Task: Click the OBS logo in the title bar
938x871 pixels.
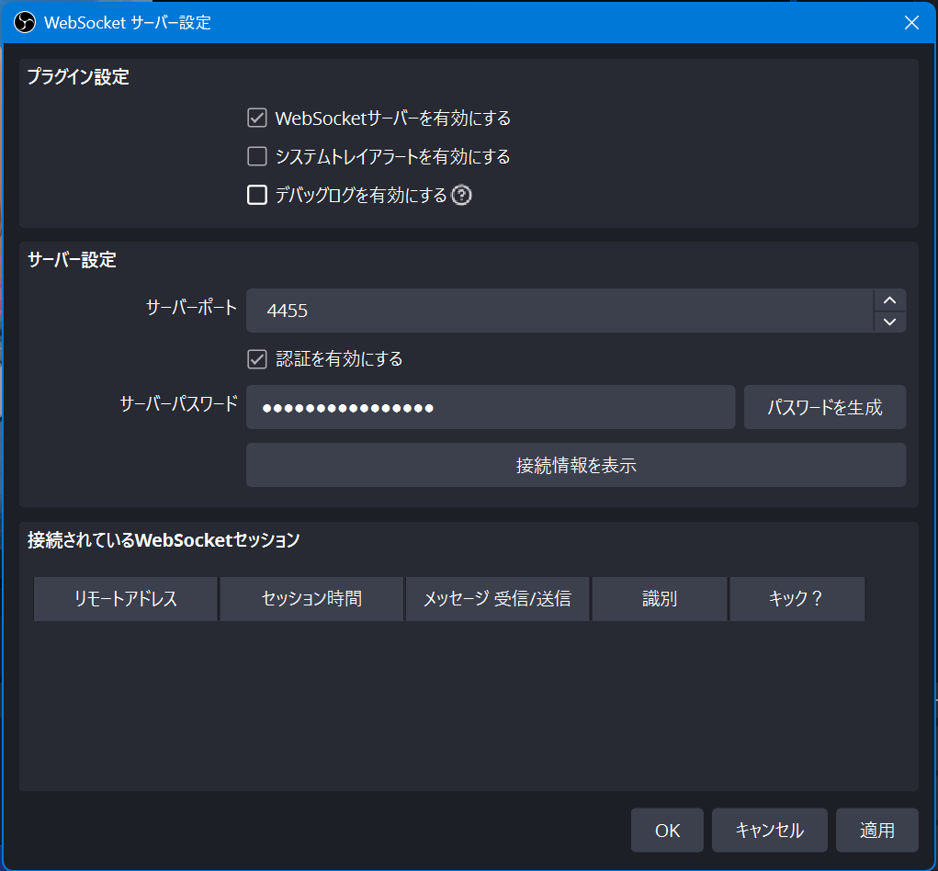Action: pyautogui.click(x=25, y=22)
